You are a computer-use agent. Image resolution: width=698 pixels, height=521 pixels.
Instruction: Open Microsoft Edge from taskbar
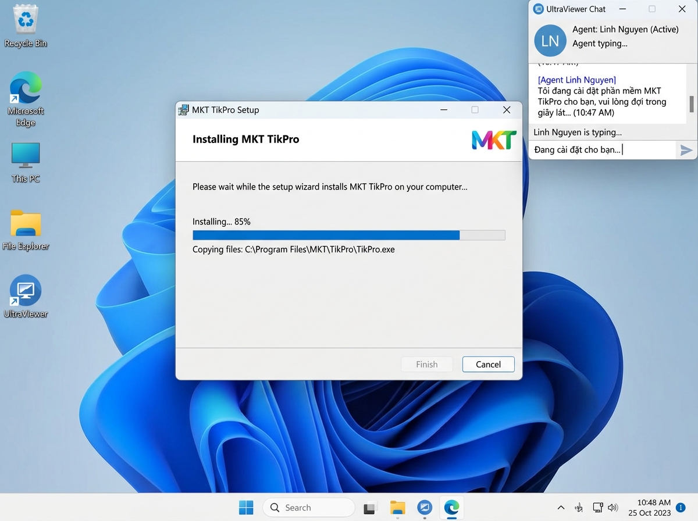pyautogui.click(x=452, y=508)
